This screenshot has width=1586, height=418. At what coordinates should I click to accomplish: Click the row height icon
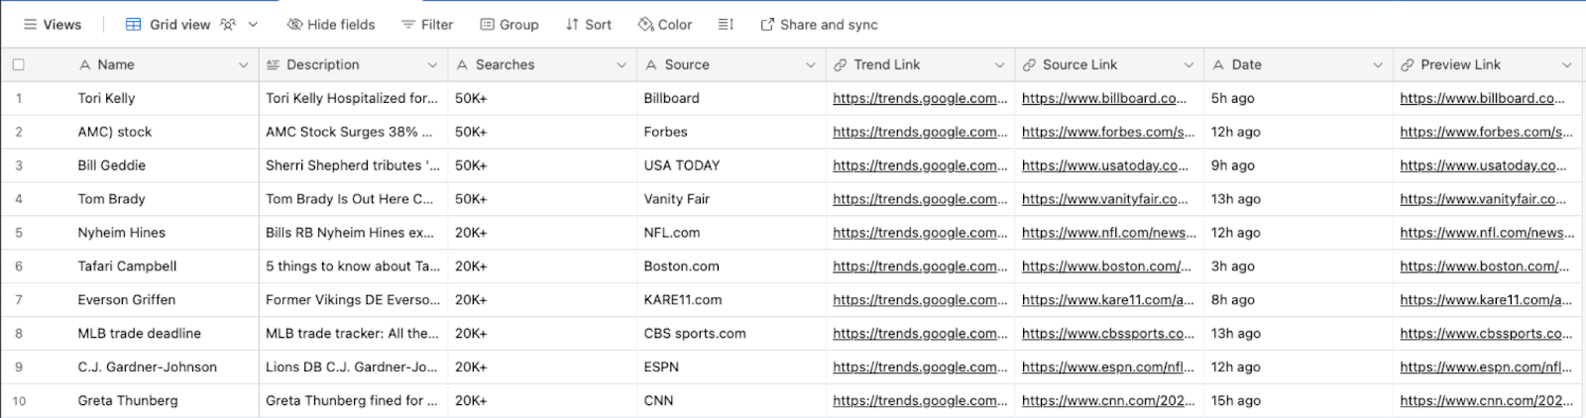pos(726,25)
